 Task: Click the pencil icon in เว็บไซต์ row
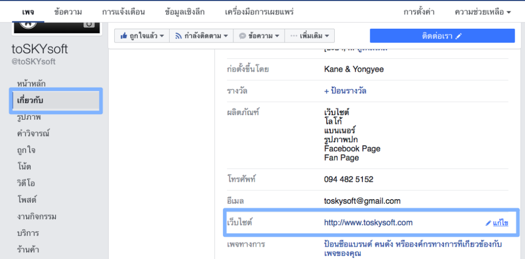(488, 223)
